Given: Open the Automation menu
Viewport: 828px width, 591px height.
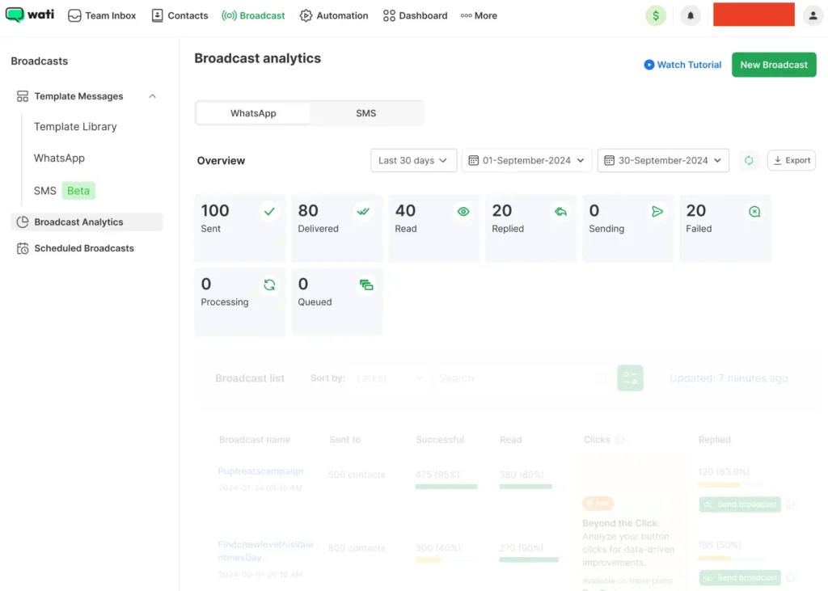Looking at the screenshot, I should coord(333,15).
